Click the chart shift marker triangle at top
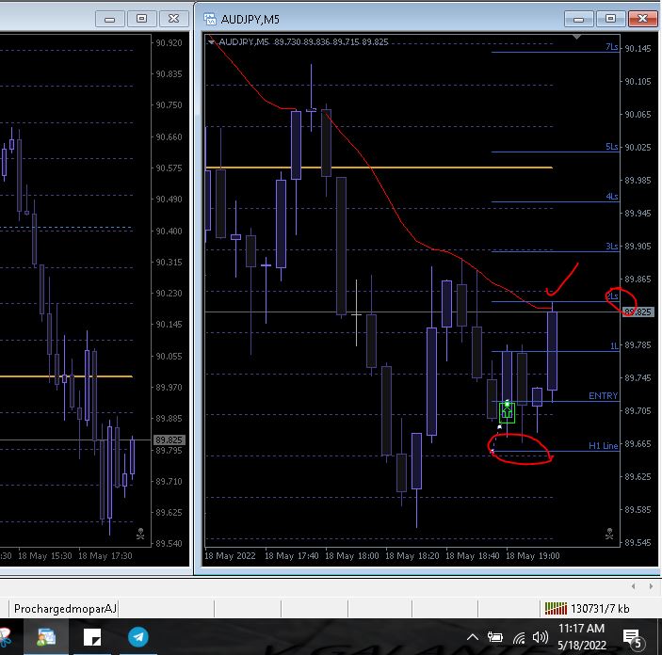Viewport: 662px width, 655px height. point(577,38)
